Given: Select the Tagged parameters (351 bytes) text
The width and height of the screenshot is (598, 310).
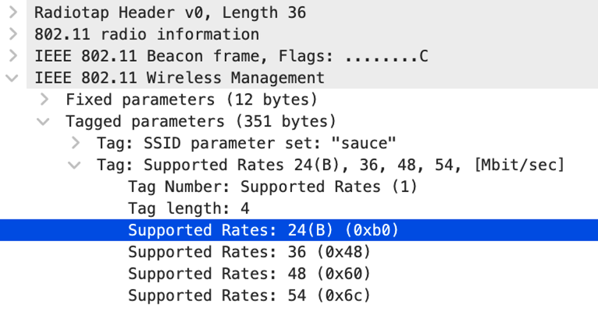Looking at the screenshot, I should coord(201,121).
